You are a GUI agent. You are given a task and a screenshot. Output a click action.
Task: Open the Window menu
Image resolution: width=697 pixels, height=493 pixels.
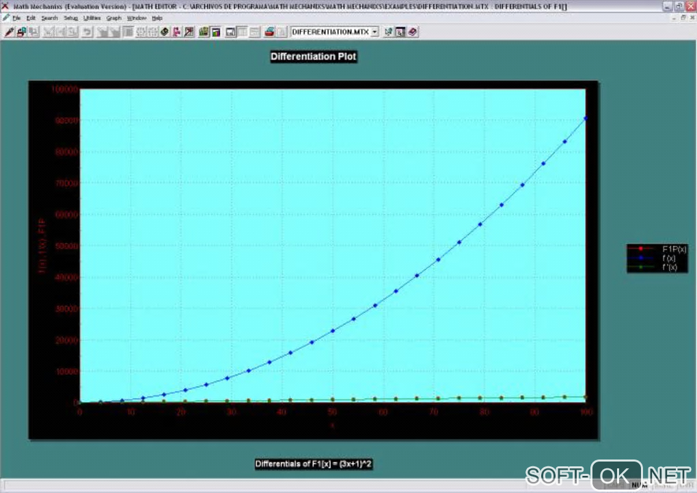tap(137, 18)
